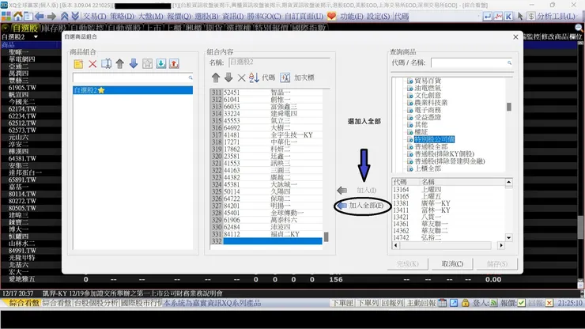Click the double up chevron icon
Viewport: 585px width, 329px height.
[x=65, y=16]
